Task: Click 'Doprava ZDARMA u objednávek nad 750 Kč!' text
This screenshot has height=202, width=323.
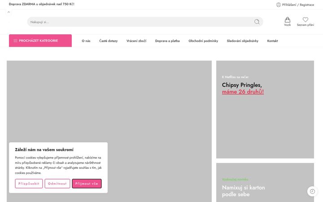Action: coord(41,4)
